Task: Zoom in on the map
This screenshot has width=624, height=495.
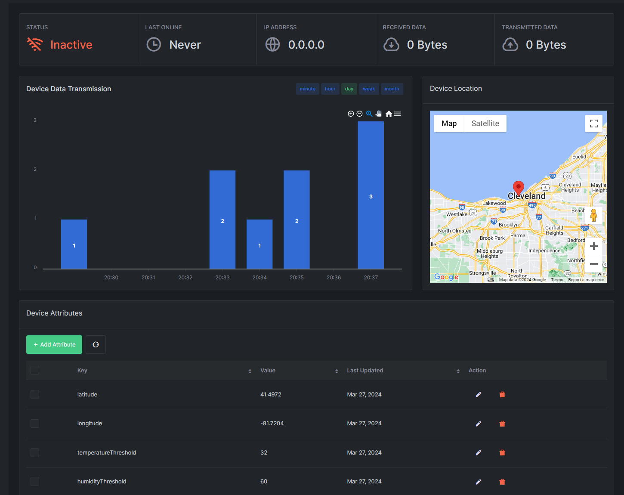Action: click(594, 246)
